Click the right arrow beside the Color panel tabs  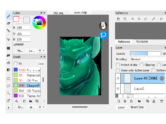pos(44,51)
